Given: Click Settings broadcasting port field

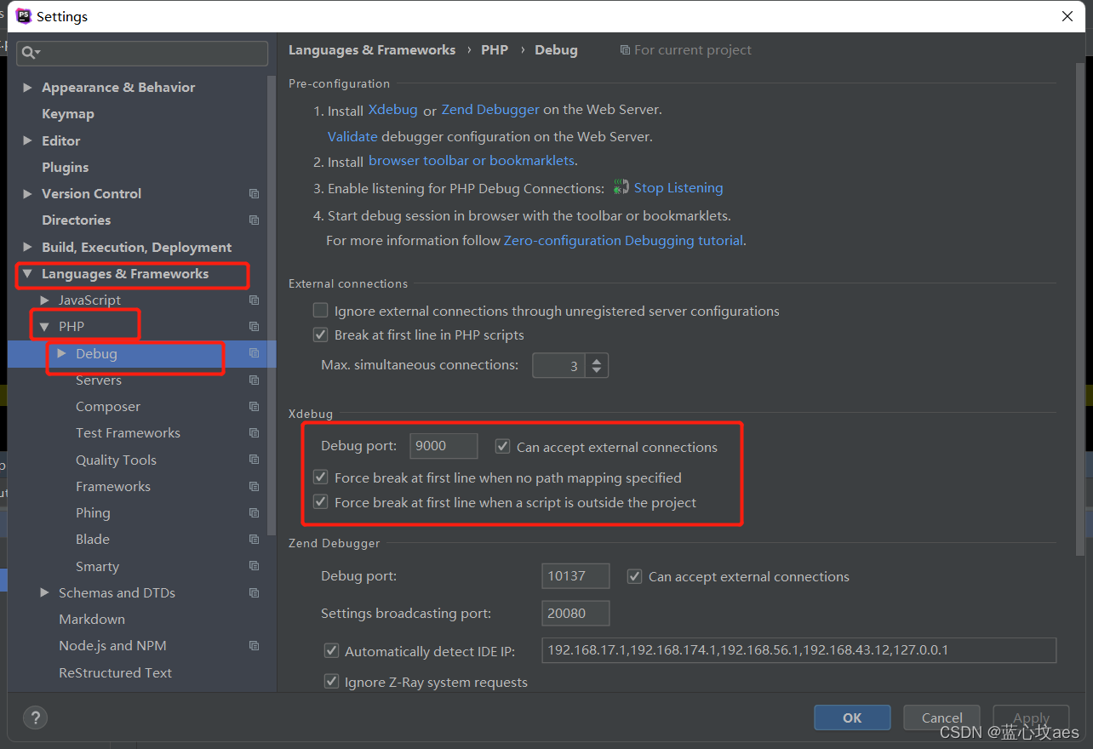Looking at the screenshot, I should click(575, 613).
